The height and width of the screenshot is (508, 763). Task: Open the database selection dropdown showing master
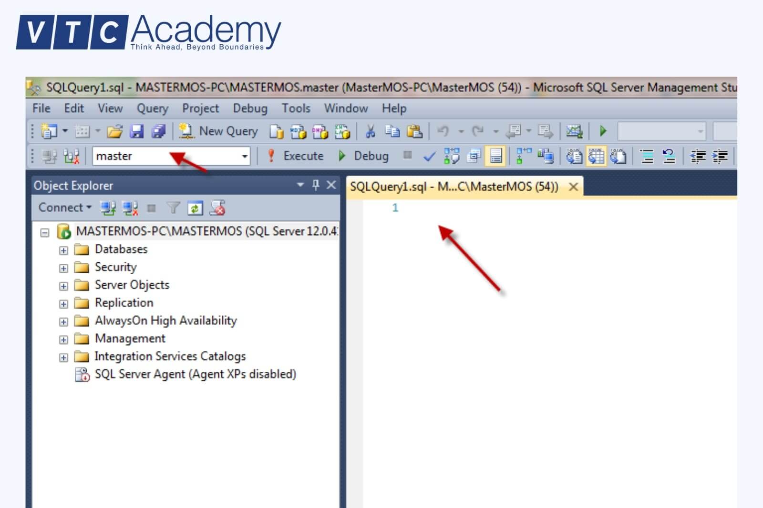(244, 156)
